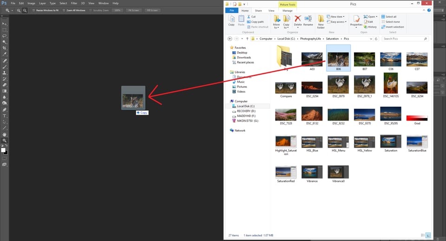The image size is (446, 241).
Task: Select the Lasso tool
Action: pyautogui.click(x=4, y=36)
